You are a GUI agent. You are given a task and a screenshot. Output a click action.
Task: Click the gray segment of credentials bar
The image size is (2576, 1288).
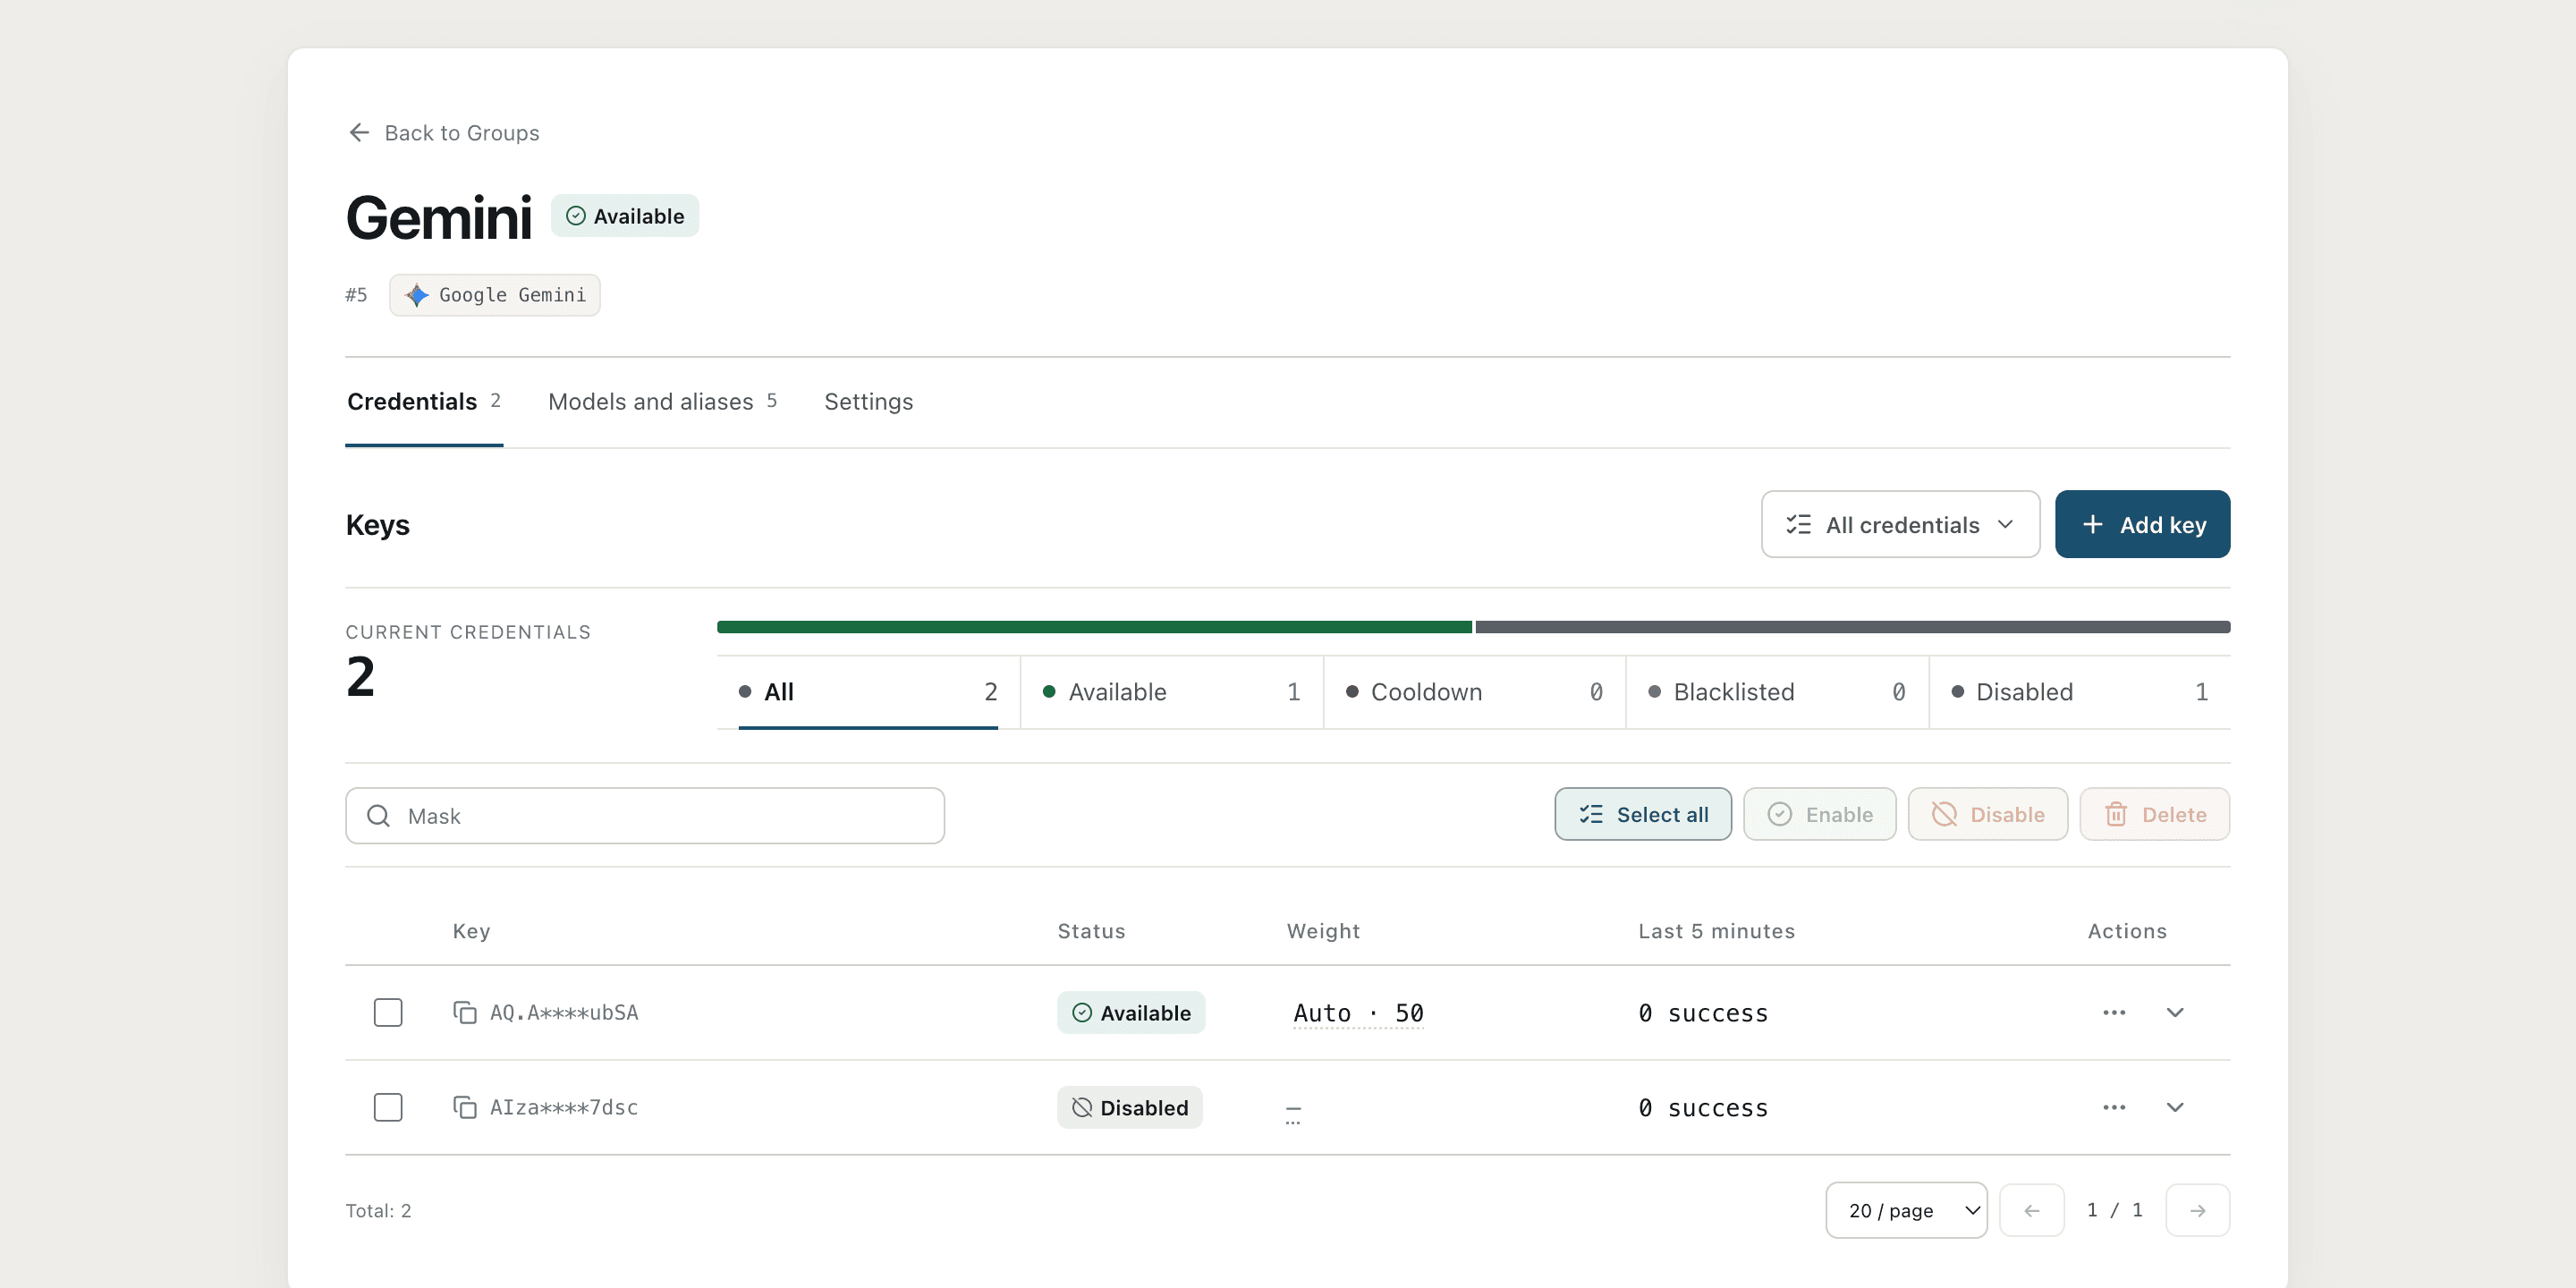pyautogui.click(x=1853, y=627)
